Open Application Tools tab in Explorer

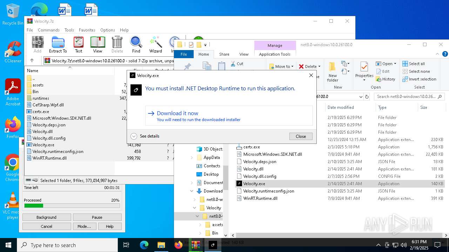pos(275,54)
